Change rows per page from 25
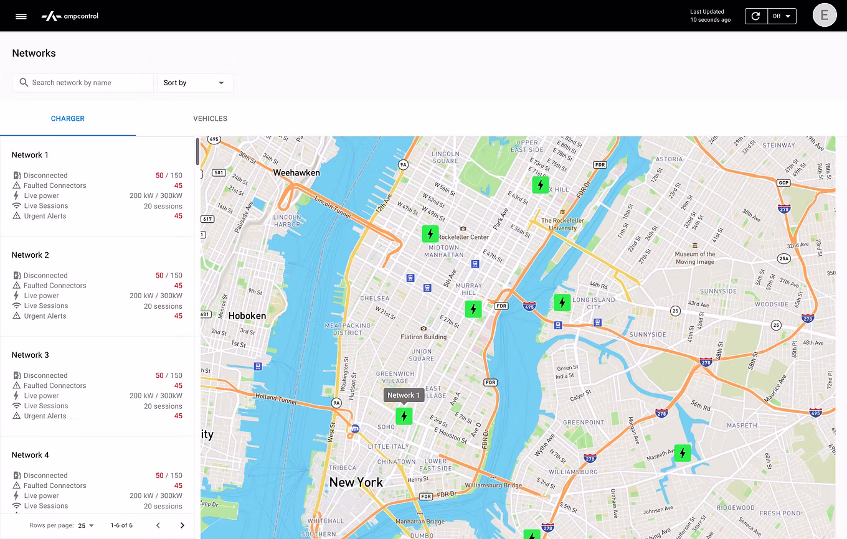 click(x=86, y=525)
